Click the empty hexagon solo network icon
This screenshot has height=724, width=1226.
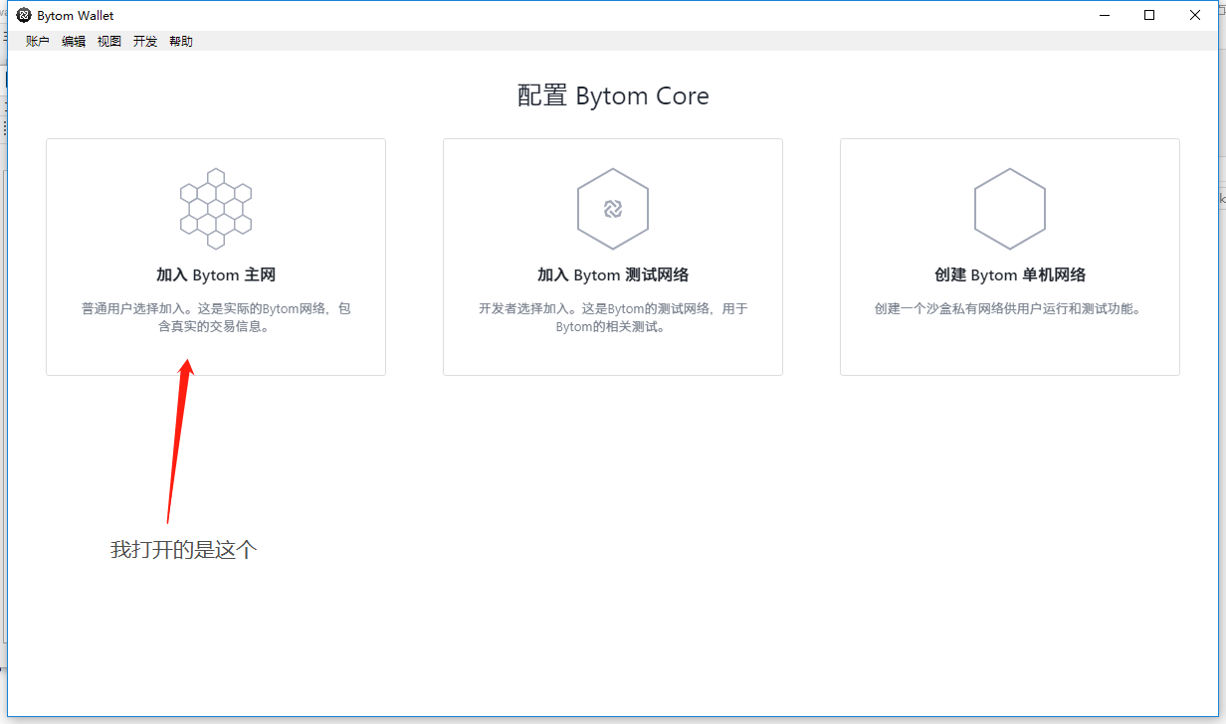(x=1010, y=209)
